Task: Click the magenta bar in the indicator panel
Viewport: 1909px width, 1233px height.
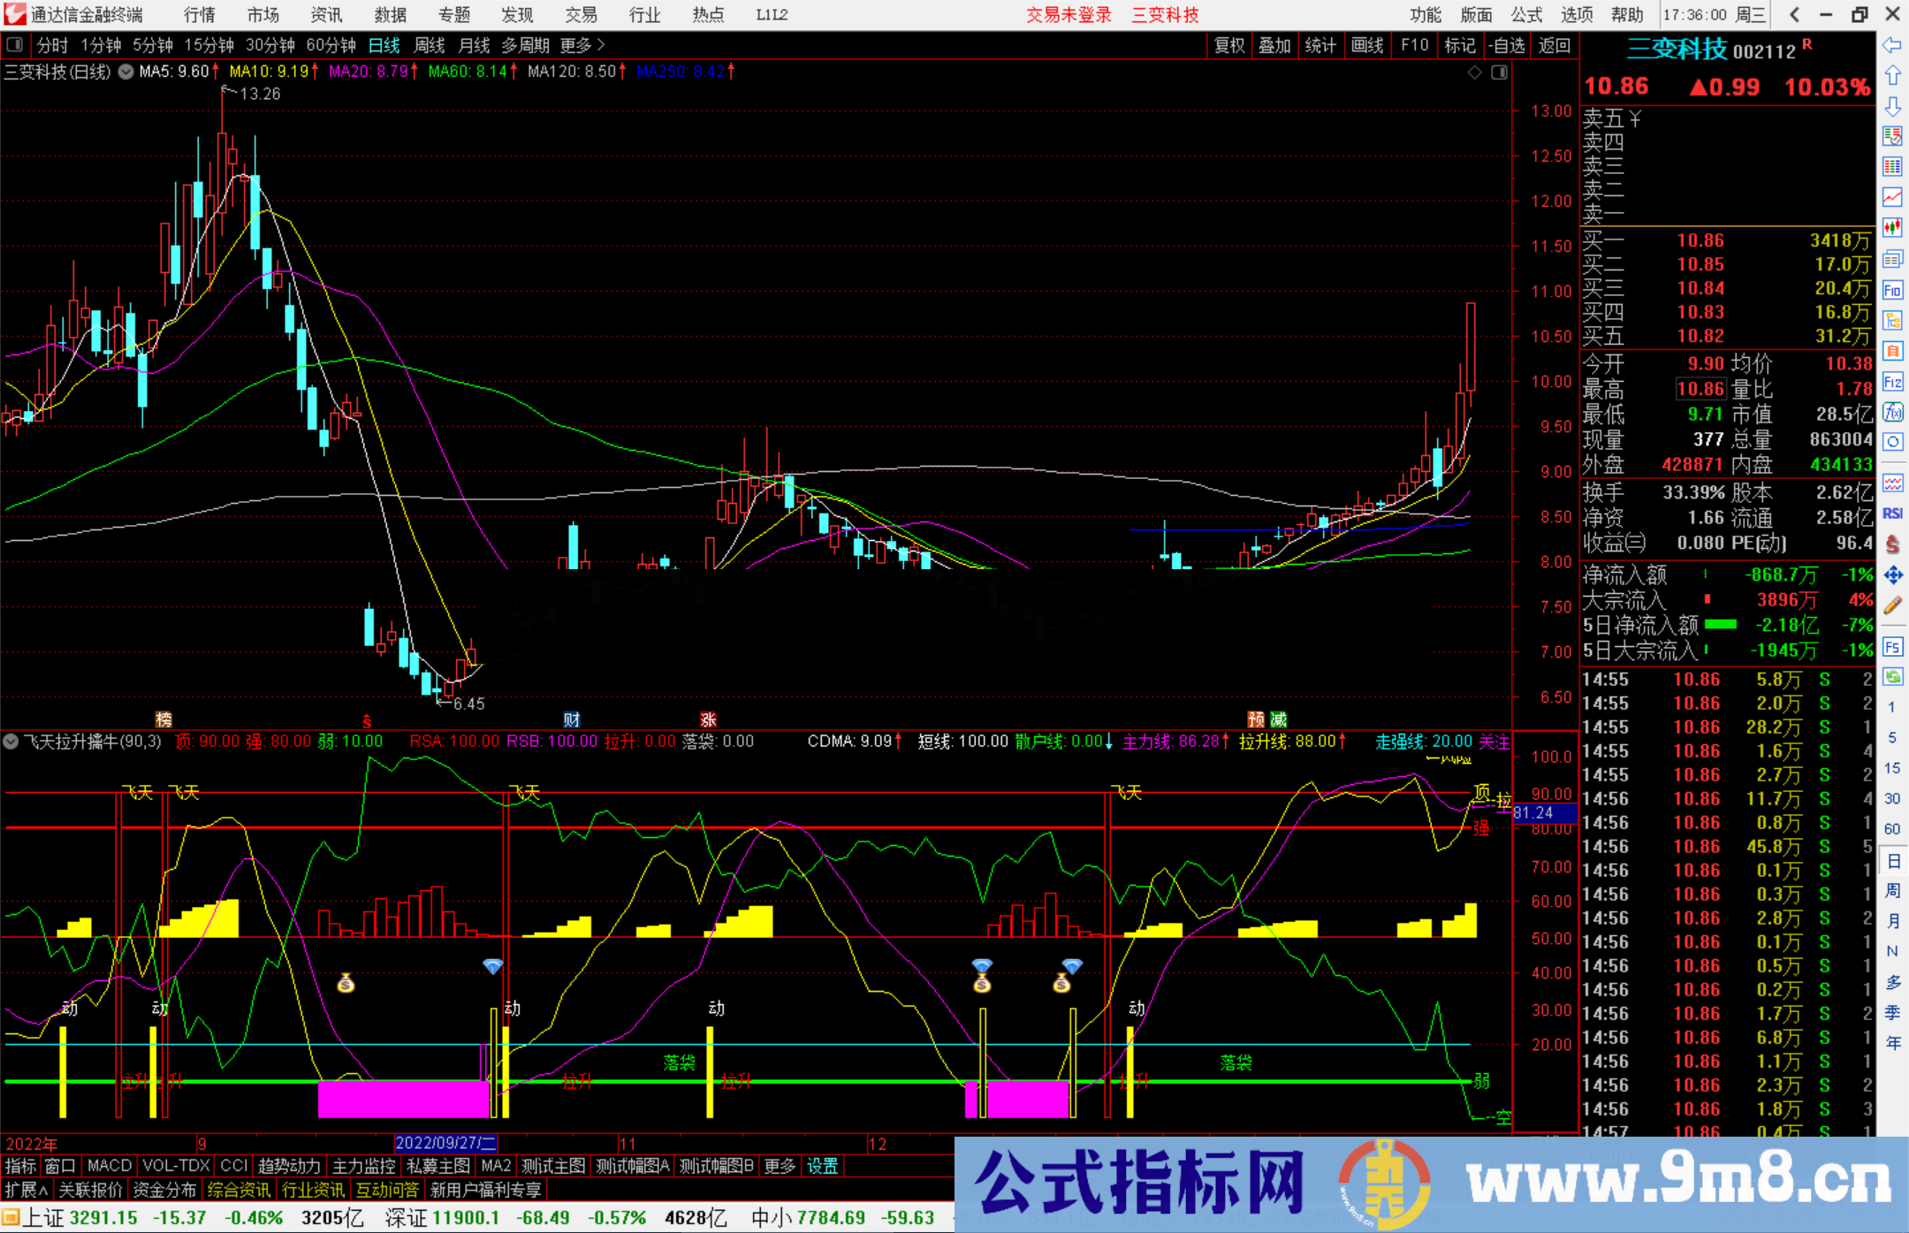Action: (402, 1098)
